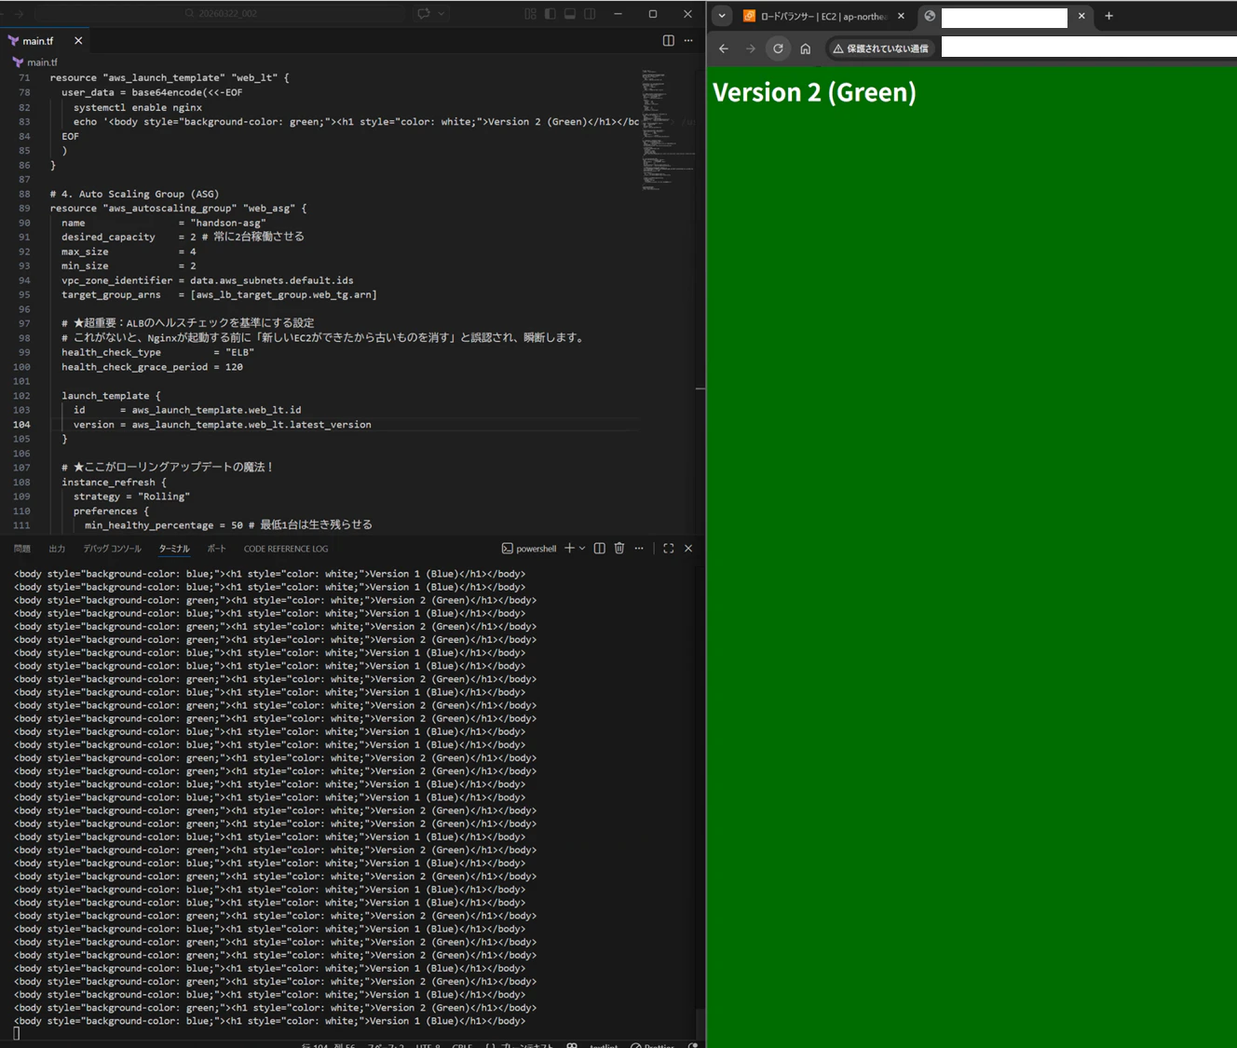This screenshot has width=1237, height=1048.
Task: Open editor More Actions ellipsis menu
Action: (688, 41)
